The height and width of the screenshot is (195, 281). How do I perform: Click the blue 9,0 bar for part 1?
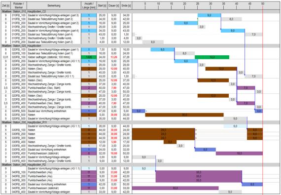click(162, 49)
